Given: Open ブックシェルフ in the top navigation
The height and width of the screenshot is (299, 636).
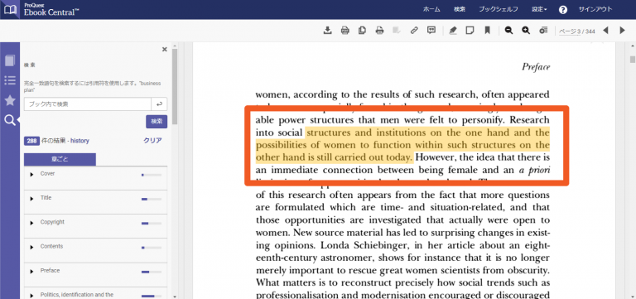Looking at the screenshot, I should pos(498,9).
